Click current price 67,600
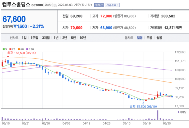The width and height of the screenshot is (189, 128). [x=14, y=19]
